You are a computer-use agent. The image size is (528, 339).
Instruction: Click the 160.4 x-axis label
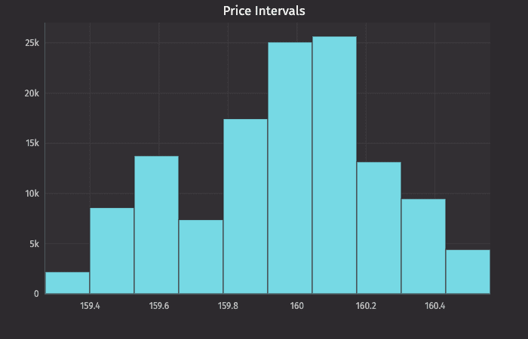(434, 306)
